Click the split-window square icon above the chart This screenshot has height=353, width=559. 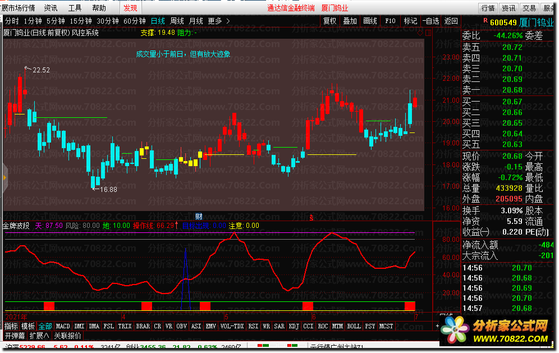tap(428, 33)
